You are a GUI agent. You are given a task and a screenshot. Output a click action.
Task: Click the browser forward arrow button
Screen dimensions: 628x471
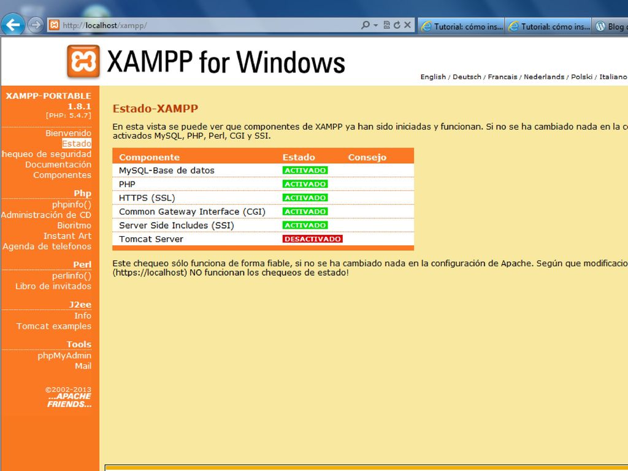36,25
